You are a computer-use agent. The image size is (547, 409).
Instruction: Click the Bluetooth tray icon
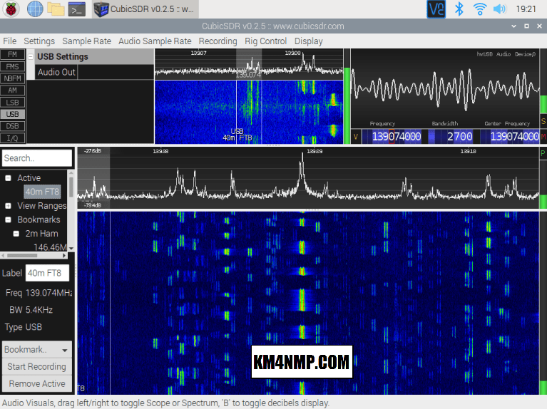click(x=460, y=9)
